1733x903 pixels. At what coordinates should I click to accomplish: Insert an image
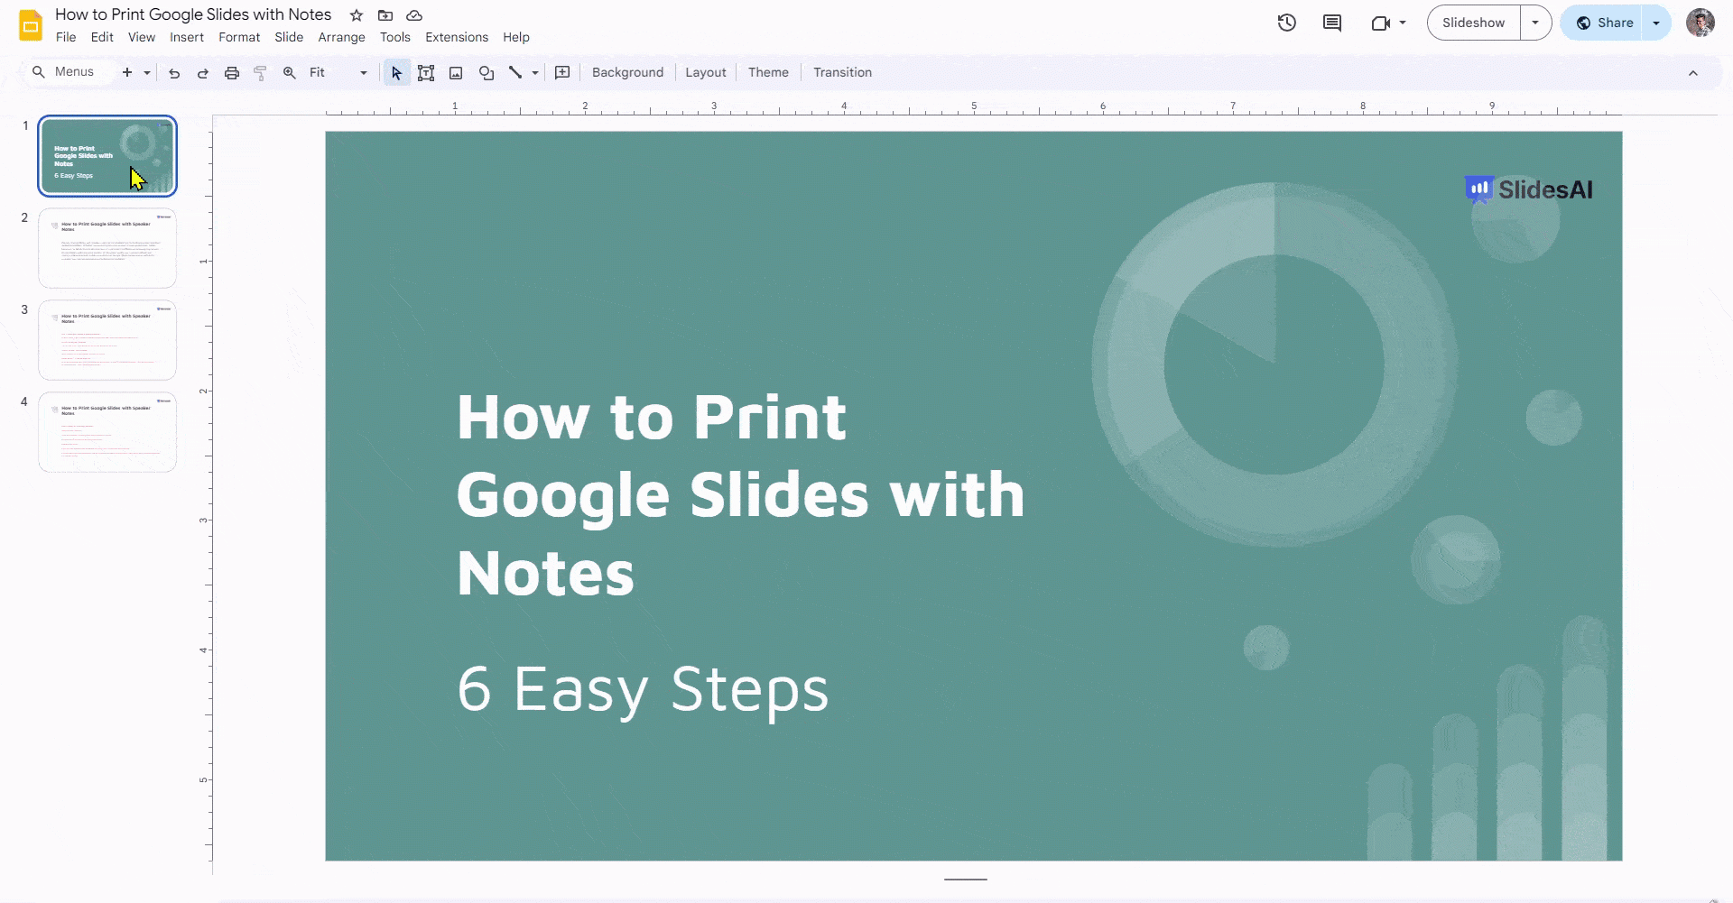pyautogui.click(x=455, y=72)
